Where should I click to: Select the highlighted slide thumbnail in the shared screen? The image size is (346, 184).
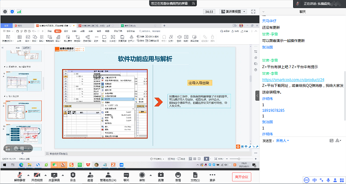coord(23,111)
